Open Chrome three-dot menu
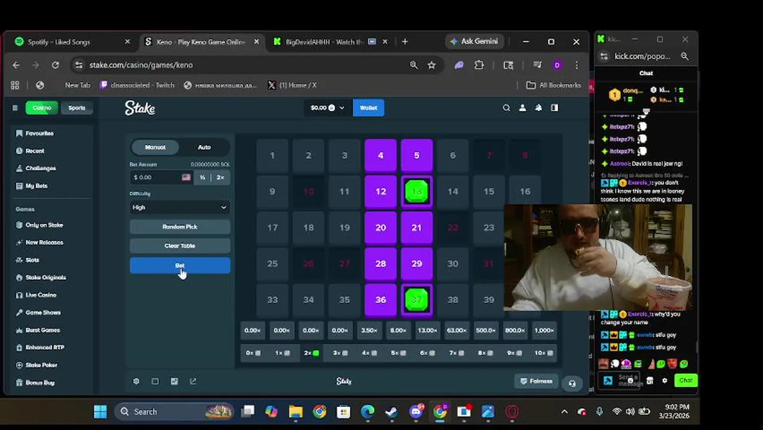The height and width of the screenshot is (430, 763). pos(577,65)
